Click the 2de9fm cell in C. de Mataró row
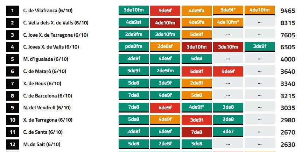Image resolution: width=302 pixels, height=152 pixels. point(165,71)
